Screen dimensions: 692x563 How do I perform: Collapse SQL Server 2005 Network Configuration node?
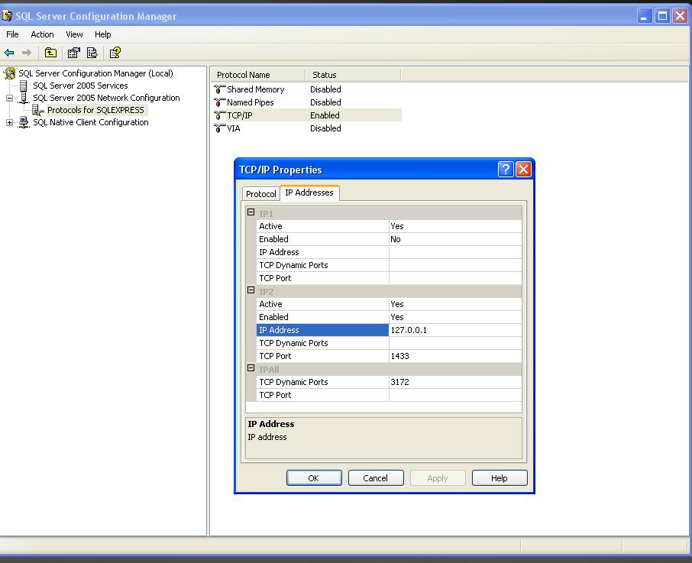(9, 98)
